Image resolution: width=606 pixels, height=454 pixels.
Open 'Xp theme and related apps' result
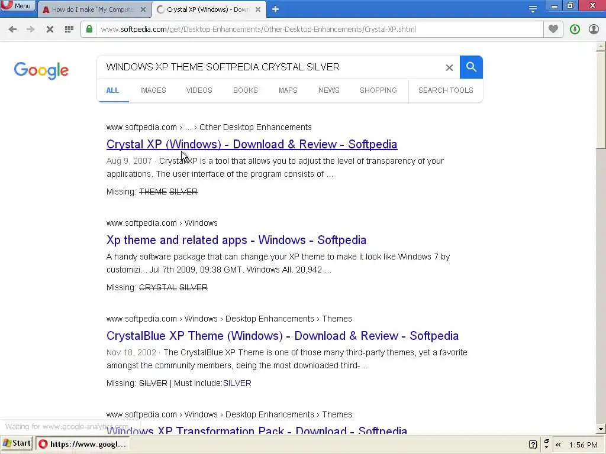pyautogui.click(x=236, y=240)
